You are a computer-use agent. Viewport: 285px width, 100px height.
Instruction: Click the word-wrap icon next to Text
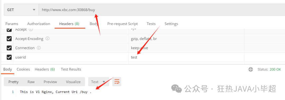(x=117, y=82)
